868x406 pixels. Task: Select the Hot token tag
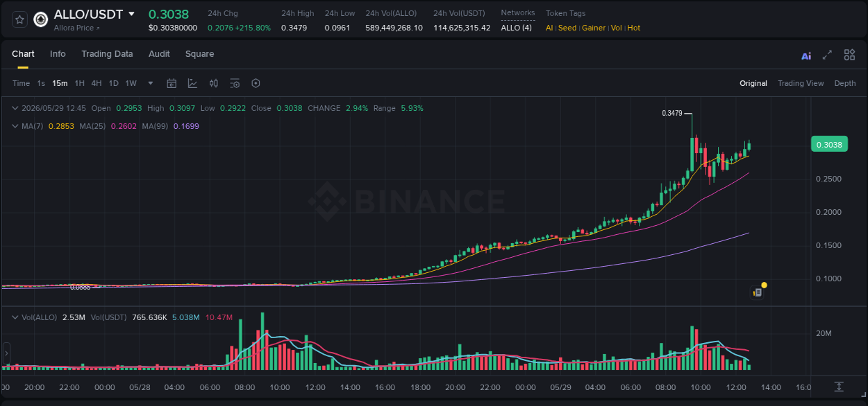tap(633, 28)
